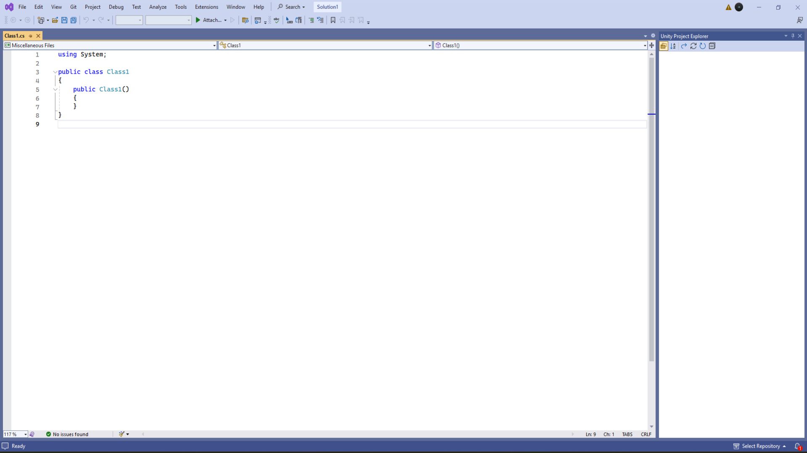Open the Miscellaneous Files project dropdown
The height and width of the screenshot is (453, 807).
point(214,45)
